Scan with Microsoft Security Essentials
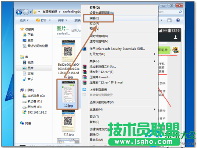Screen dimensions: 197x148 coord(117,49)
